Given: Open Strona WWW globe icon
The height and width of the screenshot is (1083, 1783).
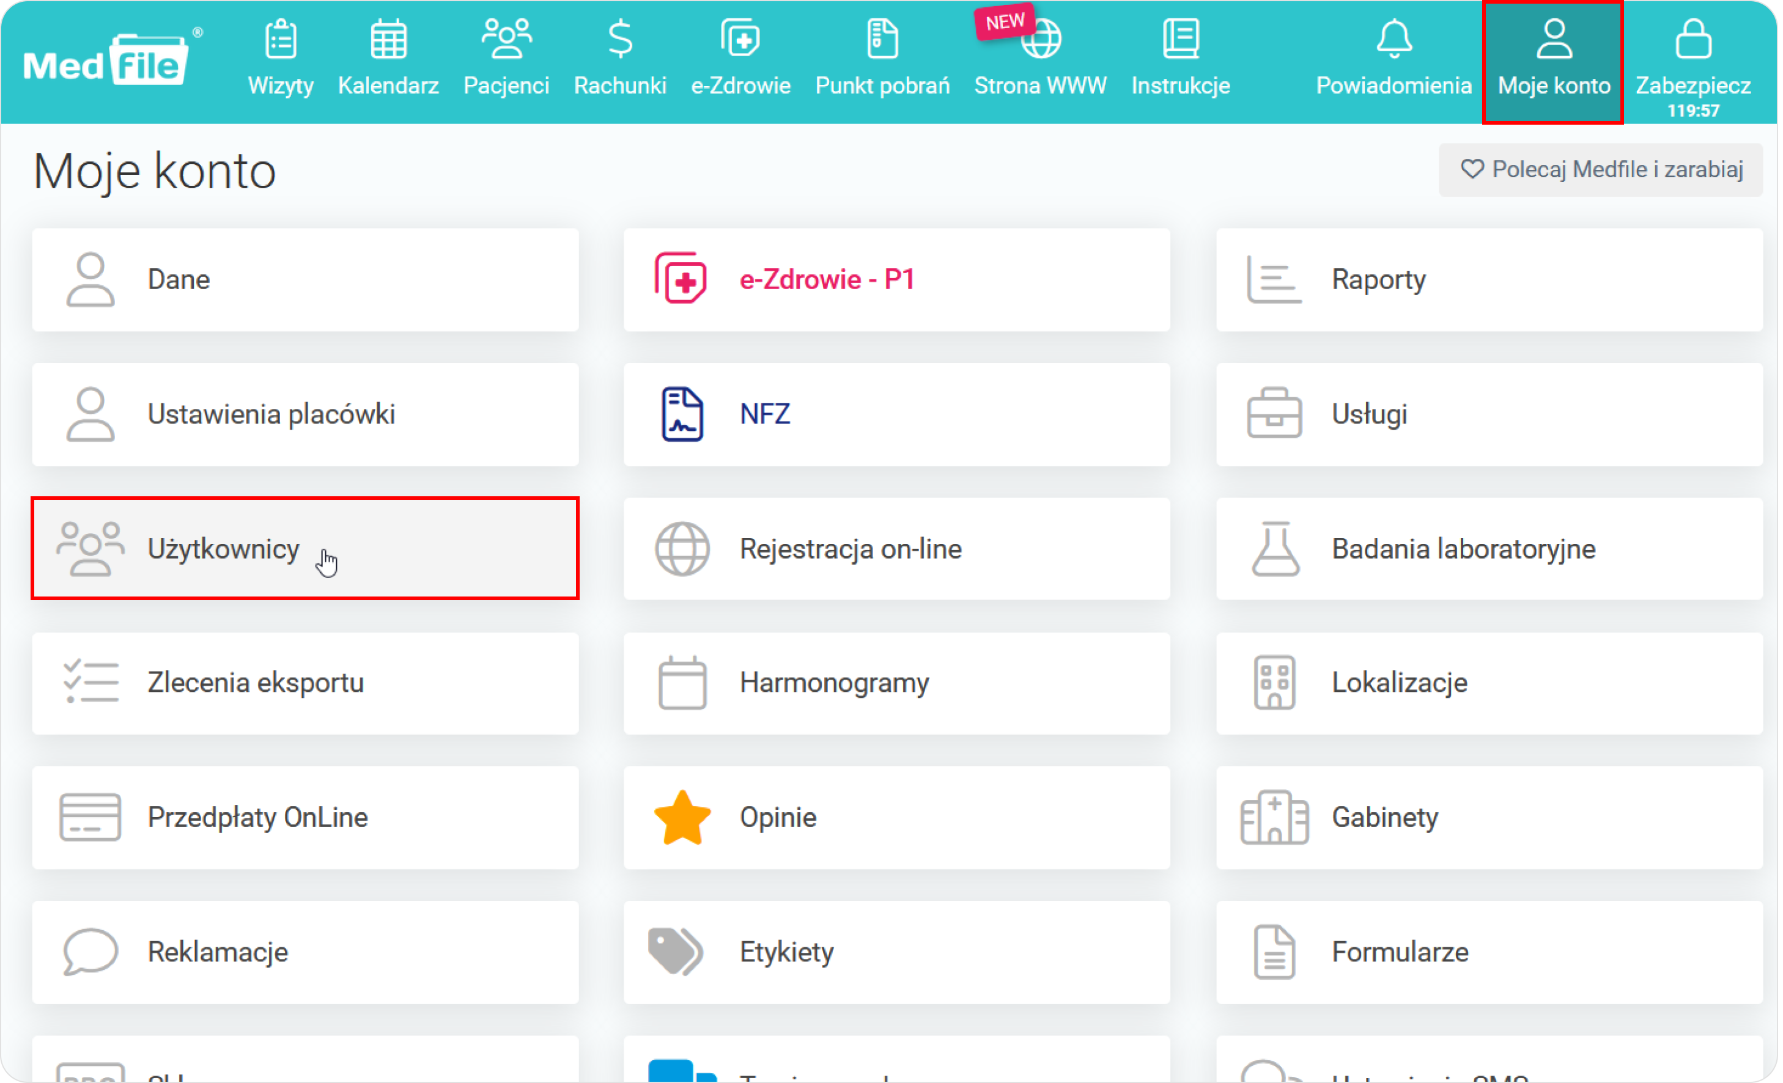Looking at the screenshot, I should coord(1041,39).
